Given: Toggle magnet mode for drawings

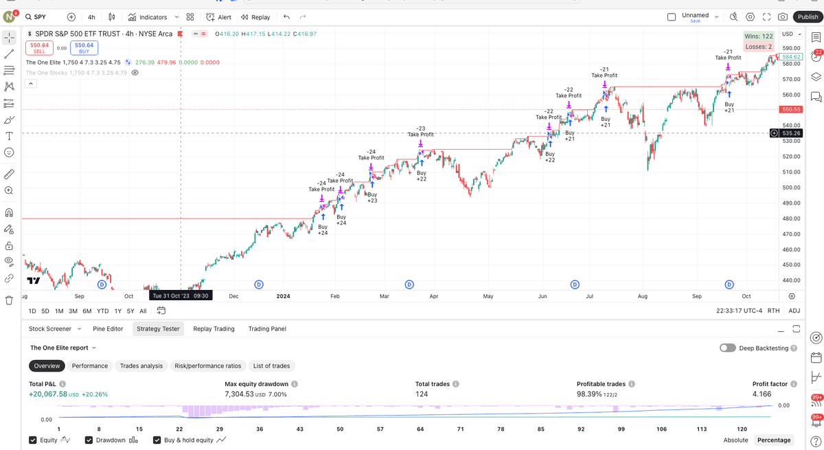Looking at the screenshot, I should pyautogui.click(x=9, y=213).
